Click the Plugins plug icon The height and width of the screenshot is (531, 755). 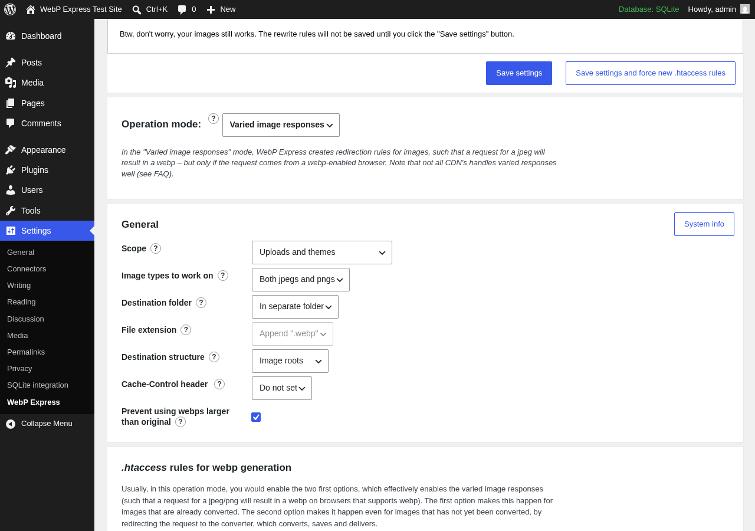[11, 170]
